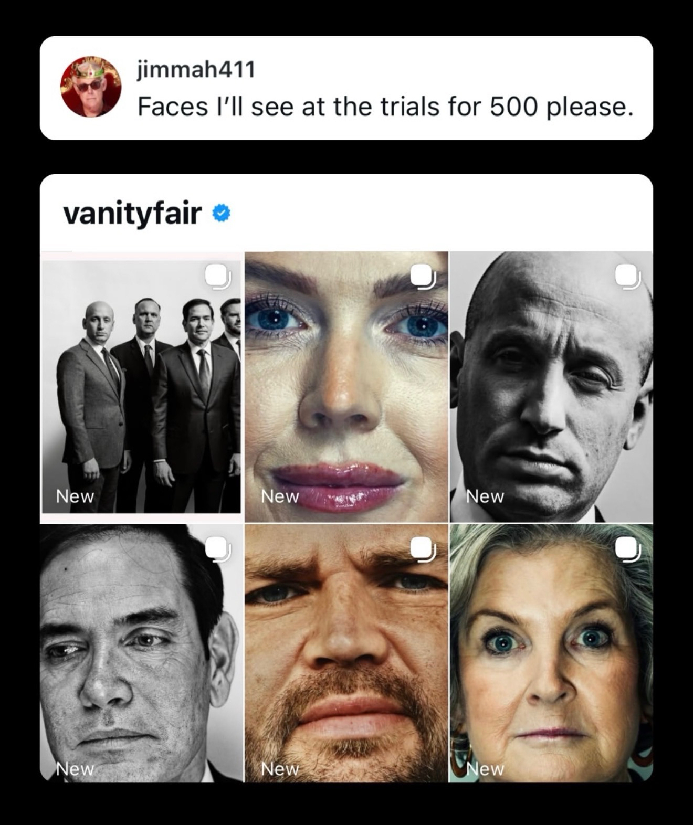Viewport: 693px width, 825px height.
Task: Click the vanityfair account name
Action: (x=132, y=213)
